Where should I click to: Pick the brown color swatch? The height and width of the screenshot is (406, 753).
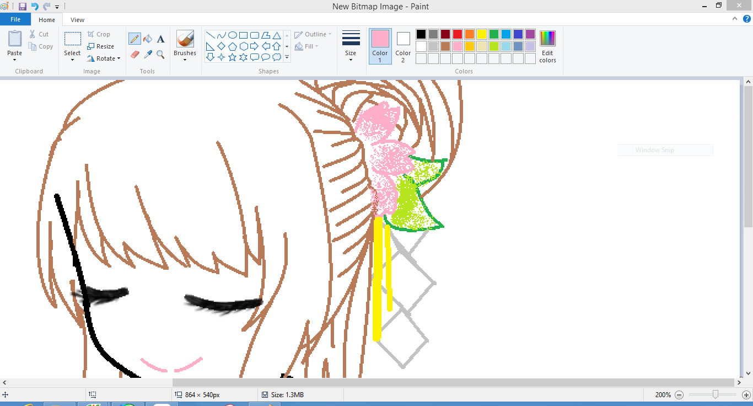click(445, 46)
